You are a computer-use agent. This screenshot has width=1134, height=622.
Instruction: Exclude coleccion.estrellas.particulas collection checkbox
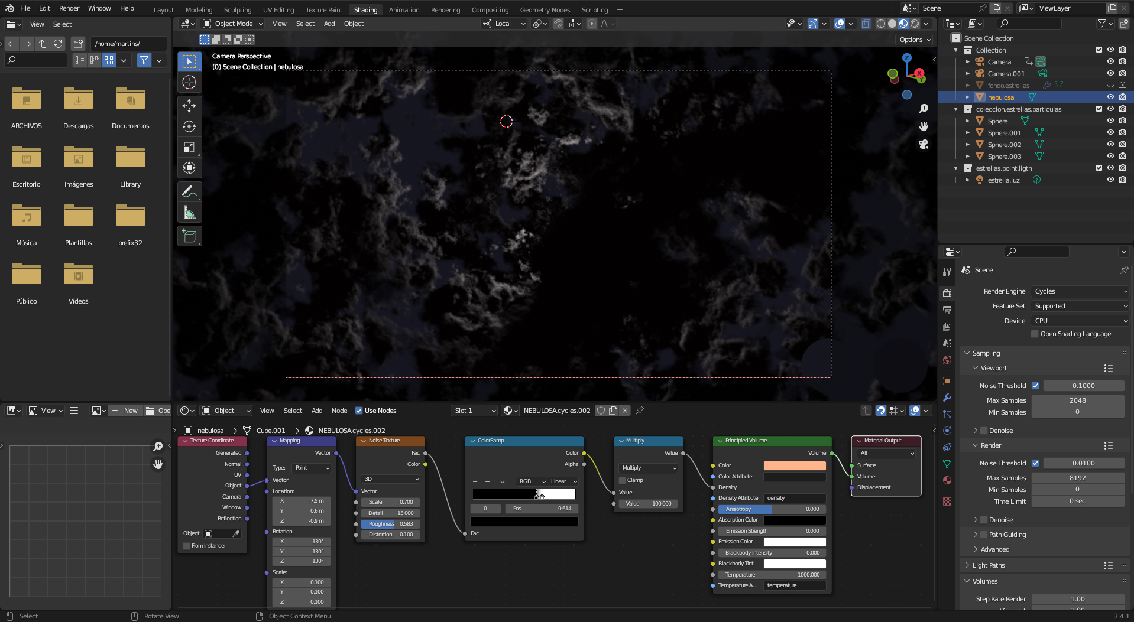1099,109
